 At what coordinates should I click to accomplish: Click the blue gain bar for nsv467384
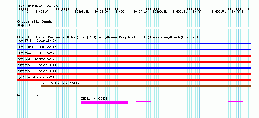click(134, 43)
